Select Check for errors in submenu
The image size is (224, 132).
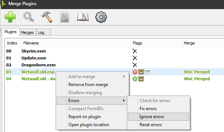coord(159,101)
